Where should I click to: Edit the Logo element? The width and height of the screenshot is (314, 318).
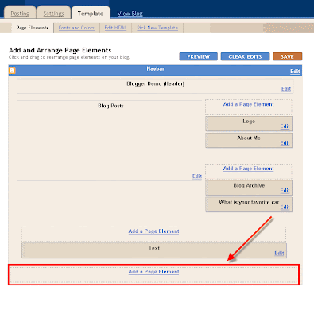[x=285, y=126]
